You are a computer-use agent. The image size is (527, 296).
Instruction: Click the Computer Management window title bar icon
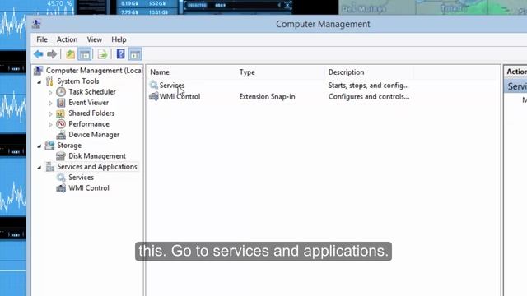click(x=36, y=24)
